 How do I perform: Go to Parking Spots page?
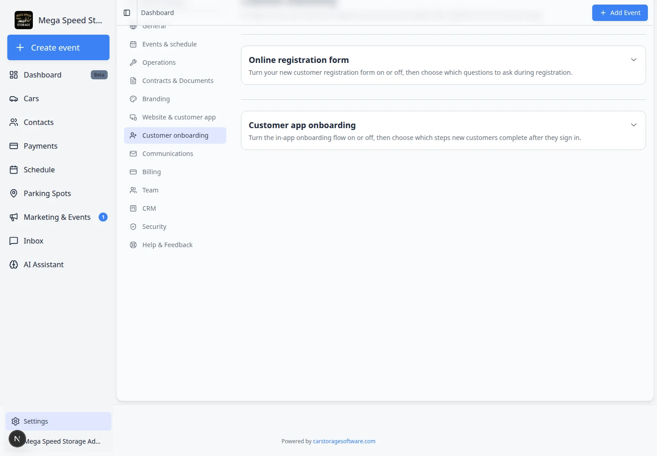coord(58,193)
